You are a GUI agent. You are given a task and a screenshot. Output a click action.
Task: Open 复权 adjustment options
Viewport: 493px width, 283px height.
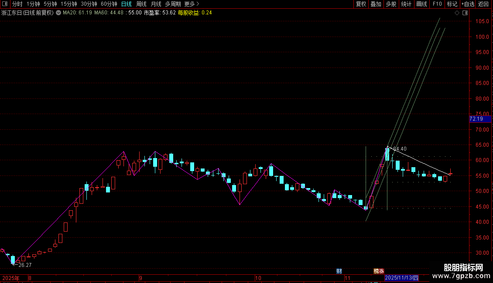361,4
